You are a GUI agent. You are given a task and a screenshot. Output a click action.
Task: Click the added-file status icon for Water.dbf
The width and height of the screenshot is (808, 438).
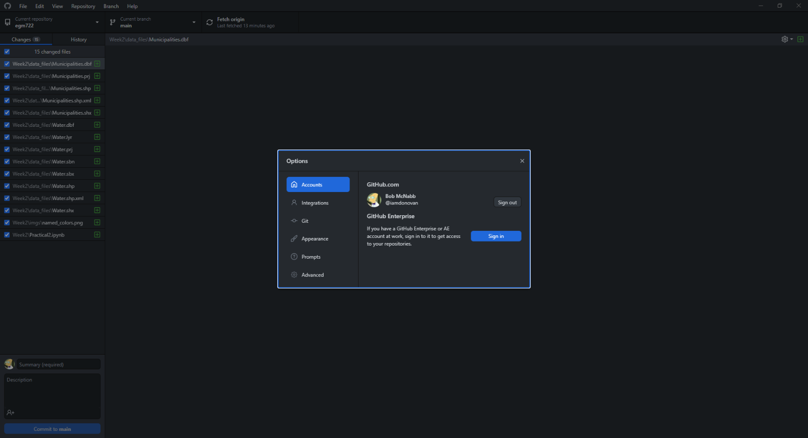coord(97,125)
